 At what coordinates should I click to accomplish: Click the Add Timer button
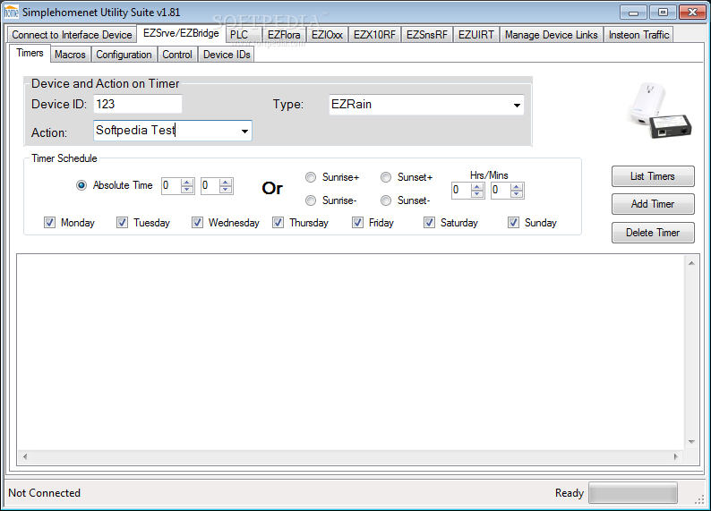(x=653, y=204)
